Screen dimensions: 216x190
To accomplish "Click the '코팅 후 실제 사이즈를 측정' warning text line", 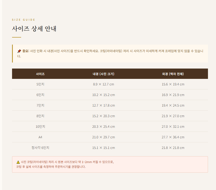I will (x=51, y=167).
